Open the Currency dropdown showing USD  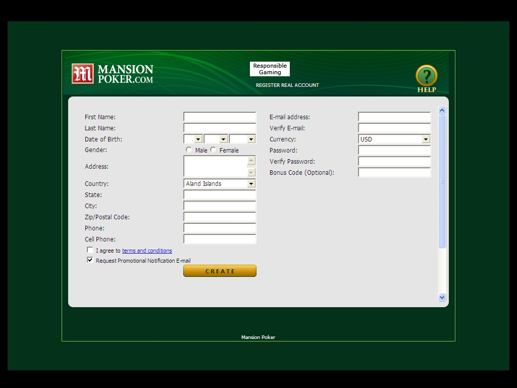point(426,139)
